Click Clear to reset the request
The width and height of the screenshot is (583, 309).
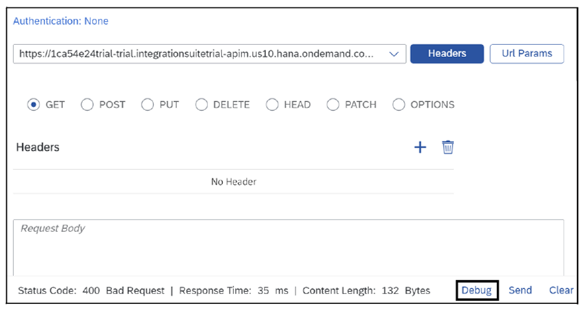561,291
